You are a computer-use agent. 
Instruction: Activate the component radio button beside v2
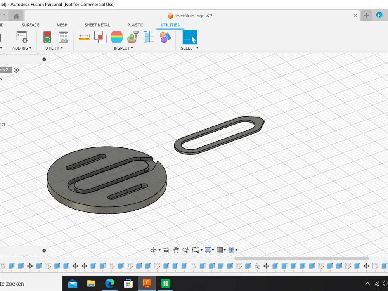tap(16, 70)
